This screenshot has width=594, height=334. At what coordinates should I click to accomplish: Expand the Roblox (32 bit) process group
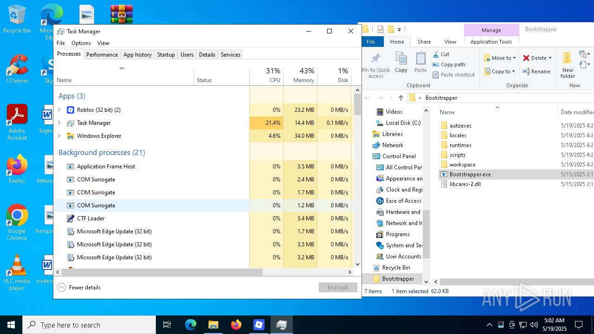pos(59,110)
